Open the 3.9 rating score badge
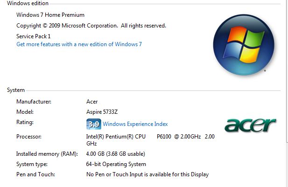The image size is (288, 187). 94,124
